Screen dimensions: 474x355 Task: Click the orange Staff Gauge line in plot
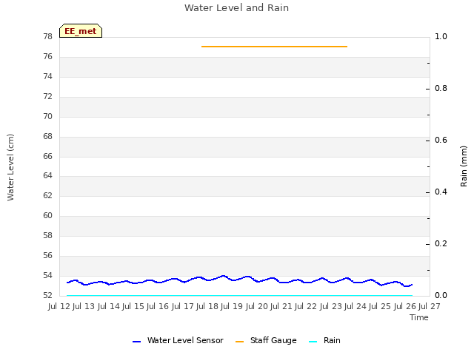coord(274,47)
